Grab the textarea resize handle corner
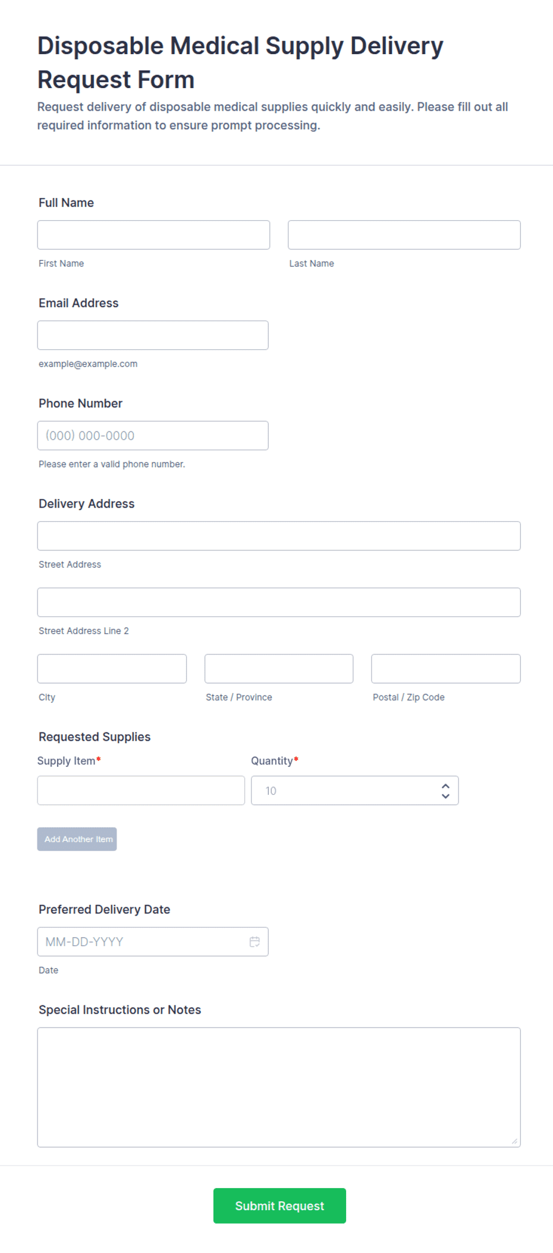Image resolution: width=553 pixels, height=1253 pixels. (x=514, y=1141)
